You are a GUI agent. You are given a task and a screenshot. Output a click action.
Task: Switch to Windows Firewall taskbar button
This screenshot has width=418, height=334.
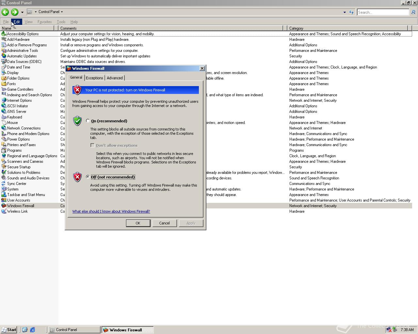point(127,330)
